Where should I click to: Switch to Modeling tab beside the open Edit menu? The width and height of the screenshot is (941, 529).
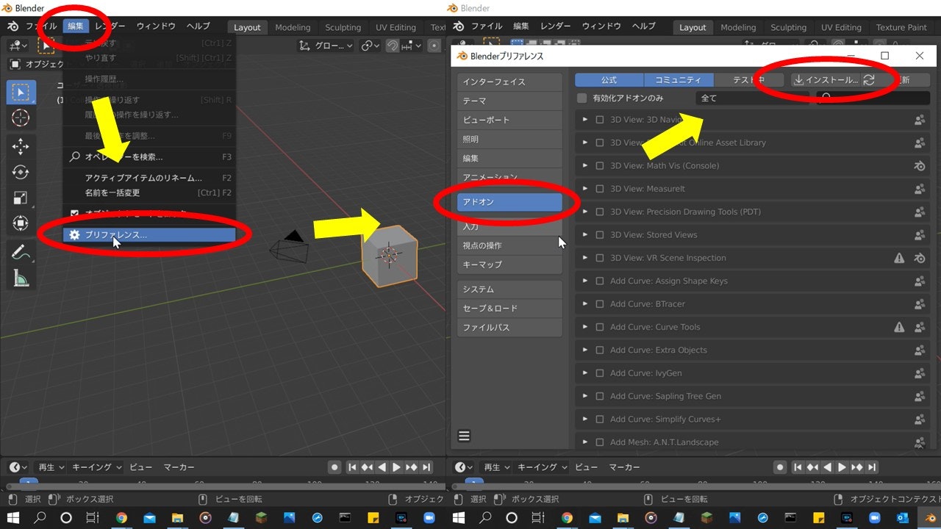coord(293,27)
